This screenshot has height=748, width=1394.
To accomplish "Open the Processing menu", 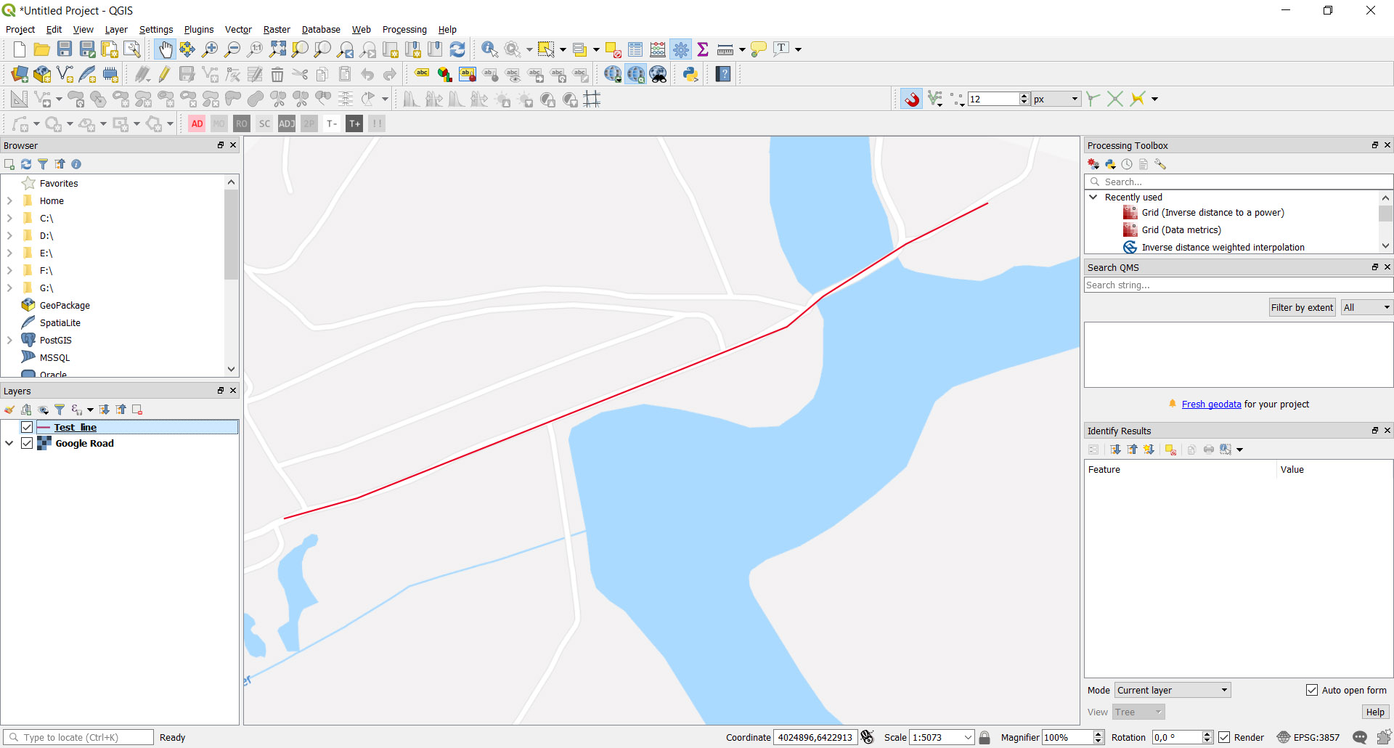I will pyautogui.click(x=404, y=29).
